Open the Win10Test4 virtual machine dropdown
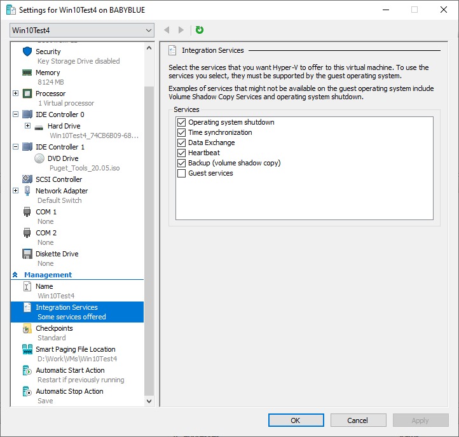The height and width of the screenshot is (437, 459). tap(82, 30)
